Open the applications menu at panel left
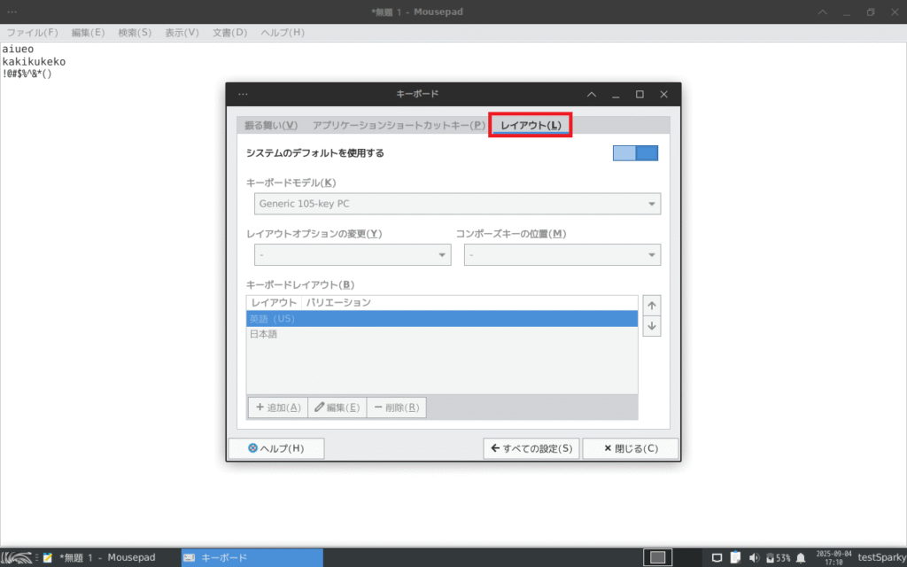This screenshot has height=567, width=907. (x=17, y=557)
